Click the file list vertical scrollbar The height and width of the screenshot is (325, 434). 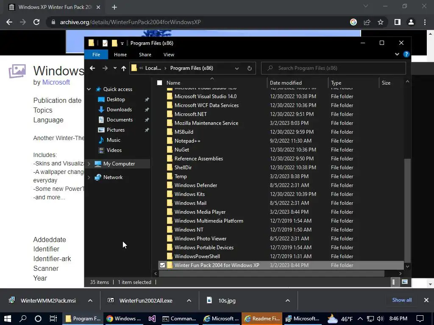[407, 210]
